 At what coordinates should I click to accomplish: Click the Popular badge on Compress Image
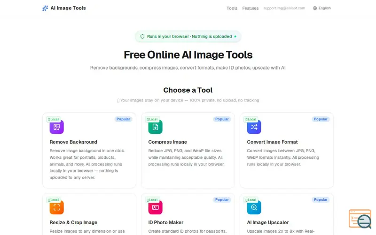(222, 119)
